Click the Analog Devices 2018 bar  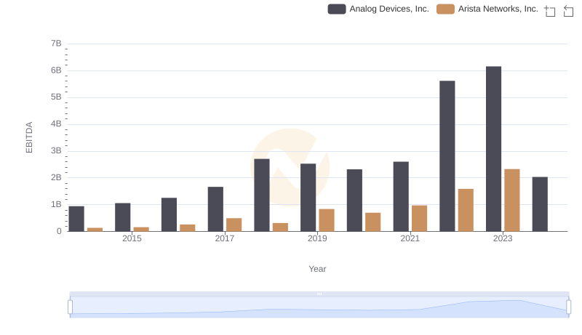(262, 195)
